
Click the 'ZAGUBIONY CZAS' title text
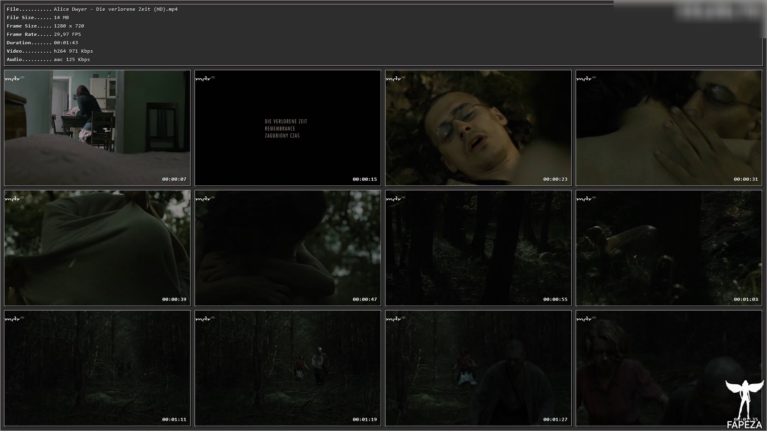click(x=282, y=136)
